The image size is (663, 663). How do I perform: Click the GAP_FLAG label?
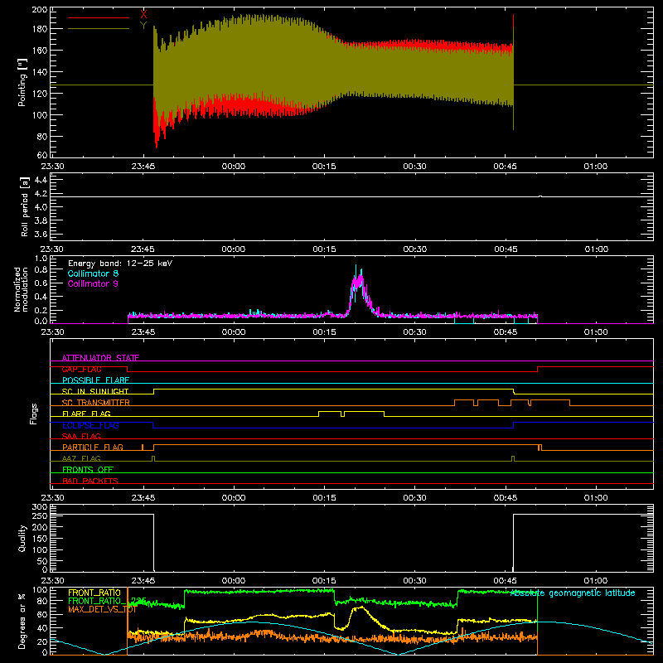pyautogui.click(x=81, y=369)
